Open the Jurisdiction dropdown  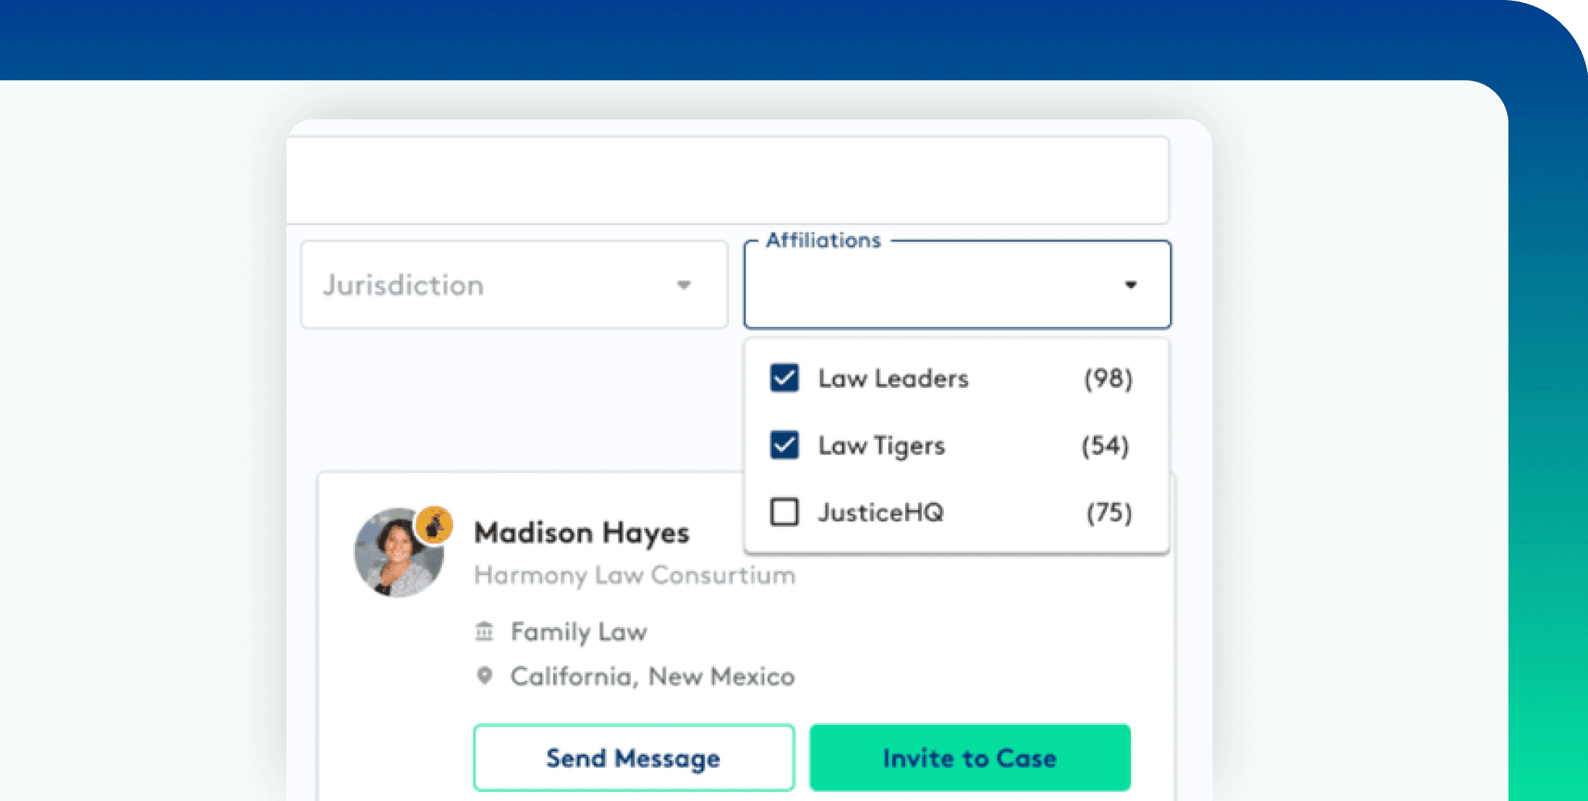coord(514,284)
